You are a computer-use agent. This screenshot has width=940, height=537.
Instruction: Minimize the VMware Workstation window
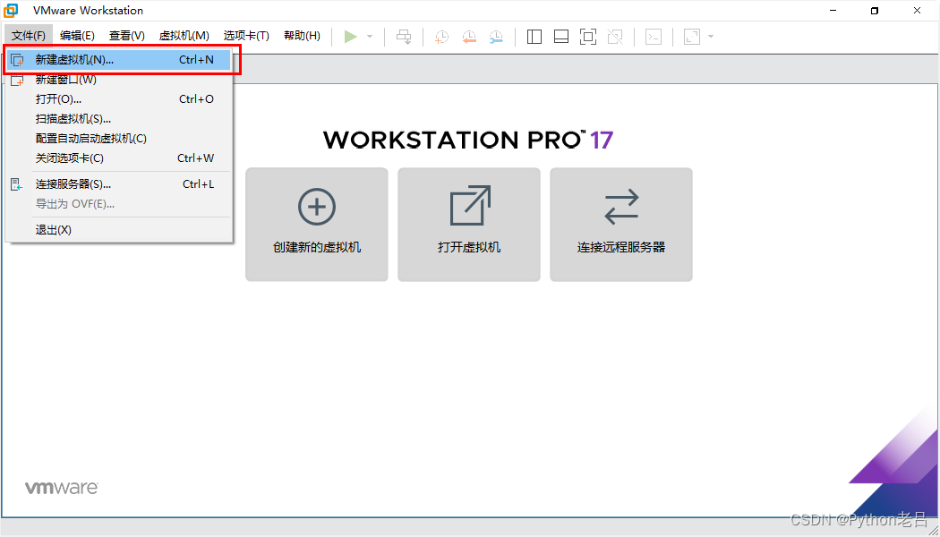(832, 10)
